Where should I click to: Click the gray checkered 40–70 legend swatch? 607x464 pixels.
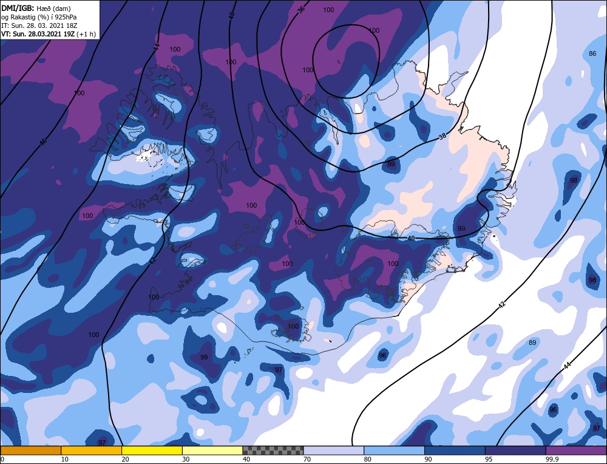click(x=273, y=451)
